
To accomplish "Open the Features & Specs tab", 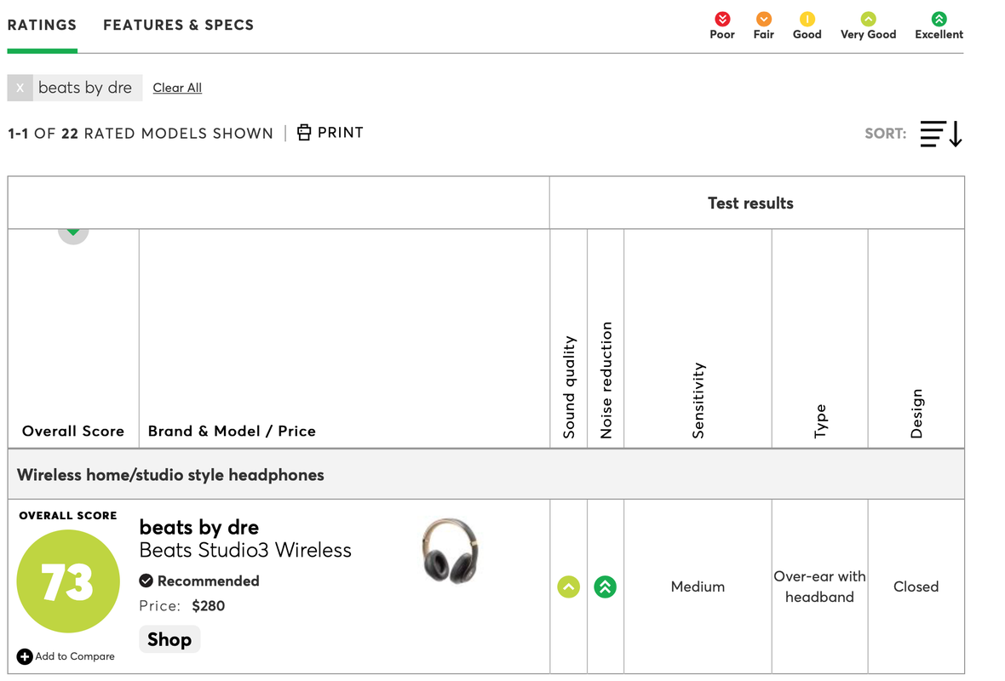I will [179, 25].
